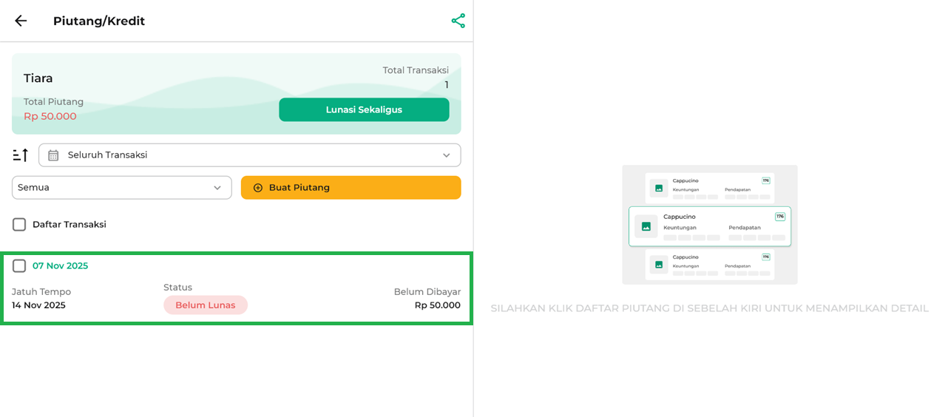Click the Piutang/Kredit page title
Screen dimensions: 945x417
(x=99, y=21)
